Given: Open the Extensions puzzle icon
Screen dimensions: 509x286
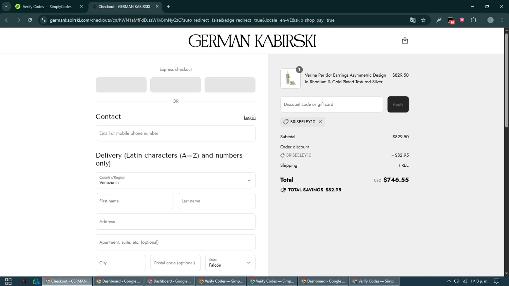Looking at the screenshot, I should tap(474, 20).
